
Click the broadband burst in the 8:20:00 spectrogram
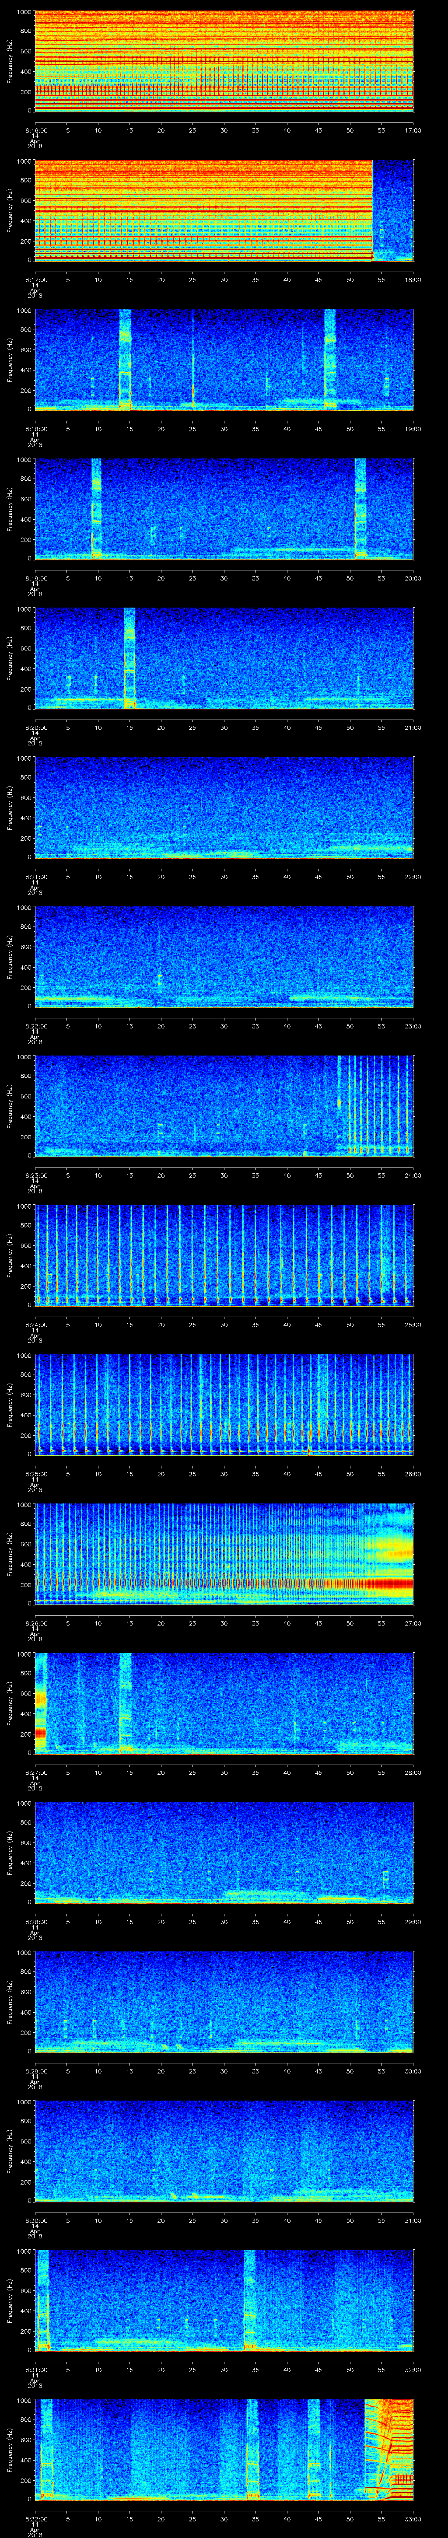(129, 657)
